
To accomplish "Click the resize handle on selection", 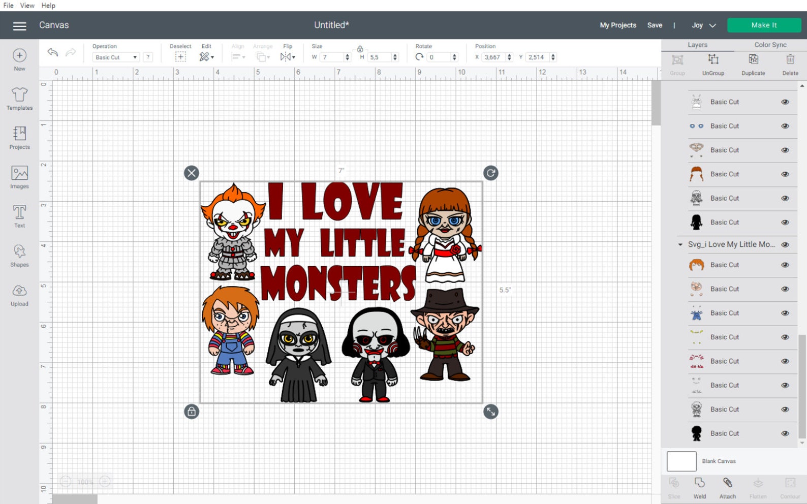I will 490,412.
